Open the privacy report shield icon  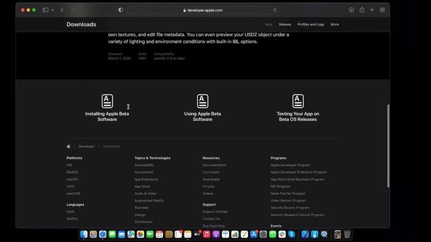(121, 10)
